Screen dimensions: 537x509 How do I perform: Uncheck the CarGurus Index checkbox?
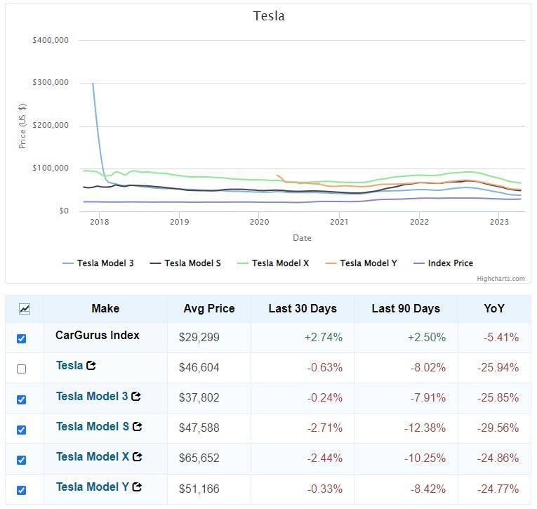(x=21, y=338)
